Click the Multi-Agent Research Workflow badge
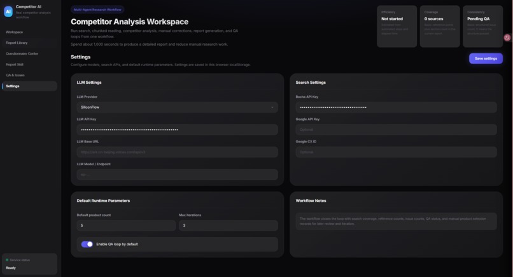Screen dimensions: 513x277 pos(97,10)
